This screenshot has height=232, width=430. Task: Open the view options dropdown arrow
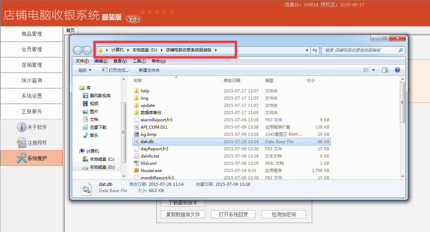tap(373, 70)
